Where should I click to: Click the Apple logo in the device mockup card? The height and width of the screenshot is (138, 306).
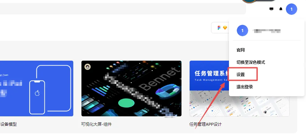37,93
